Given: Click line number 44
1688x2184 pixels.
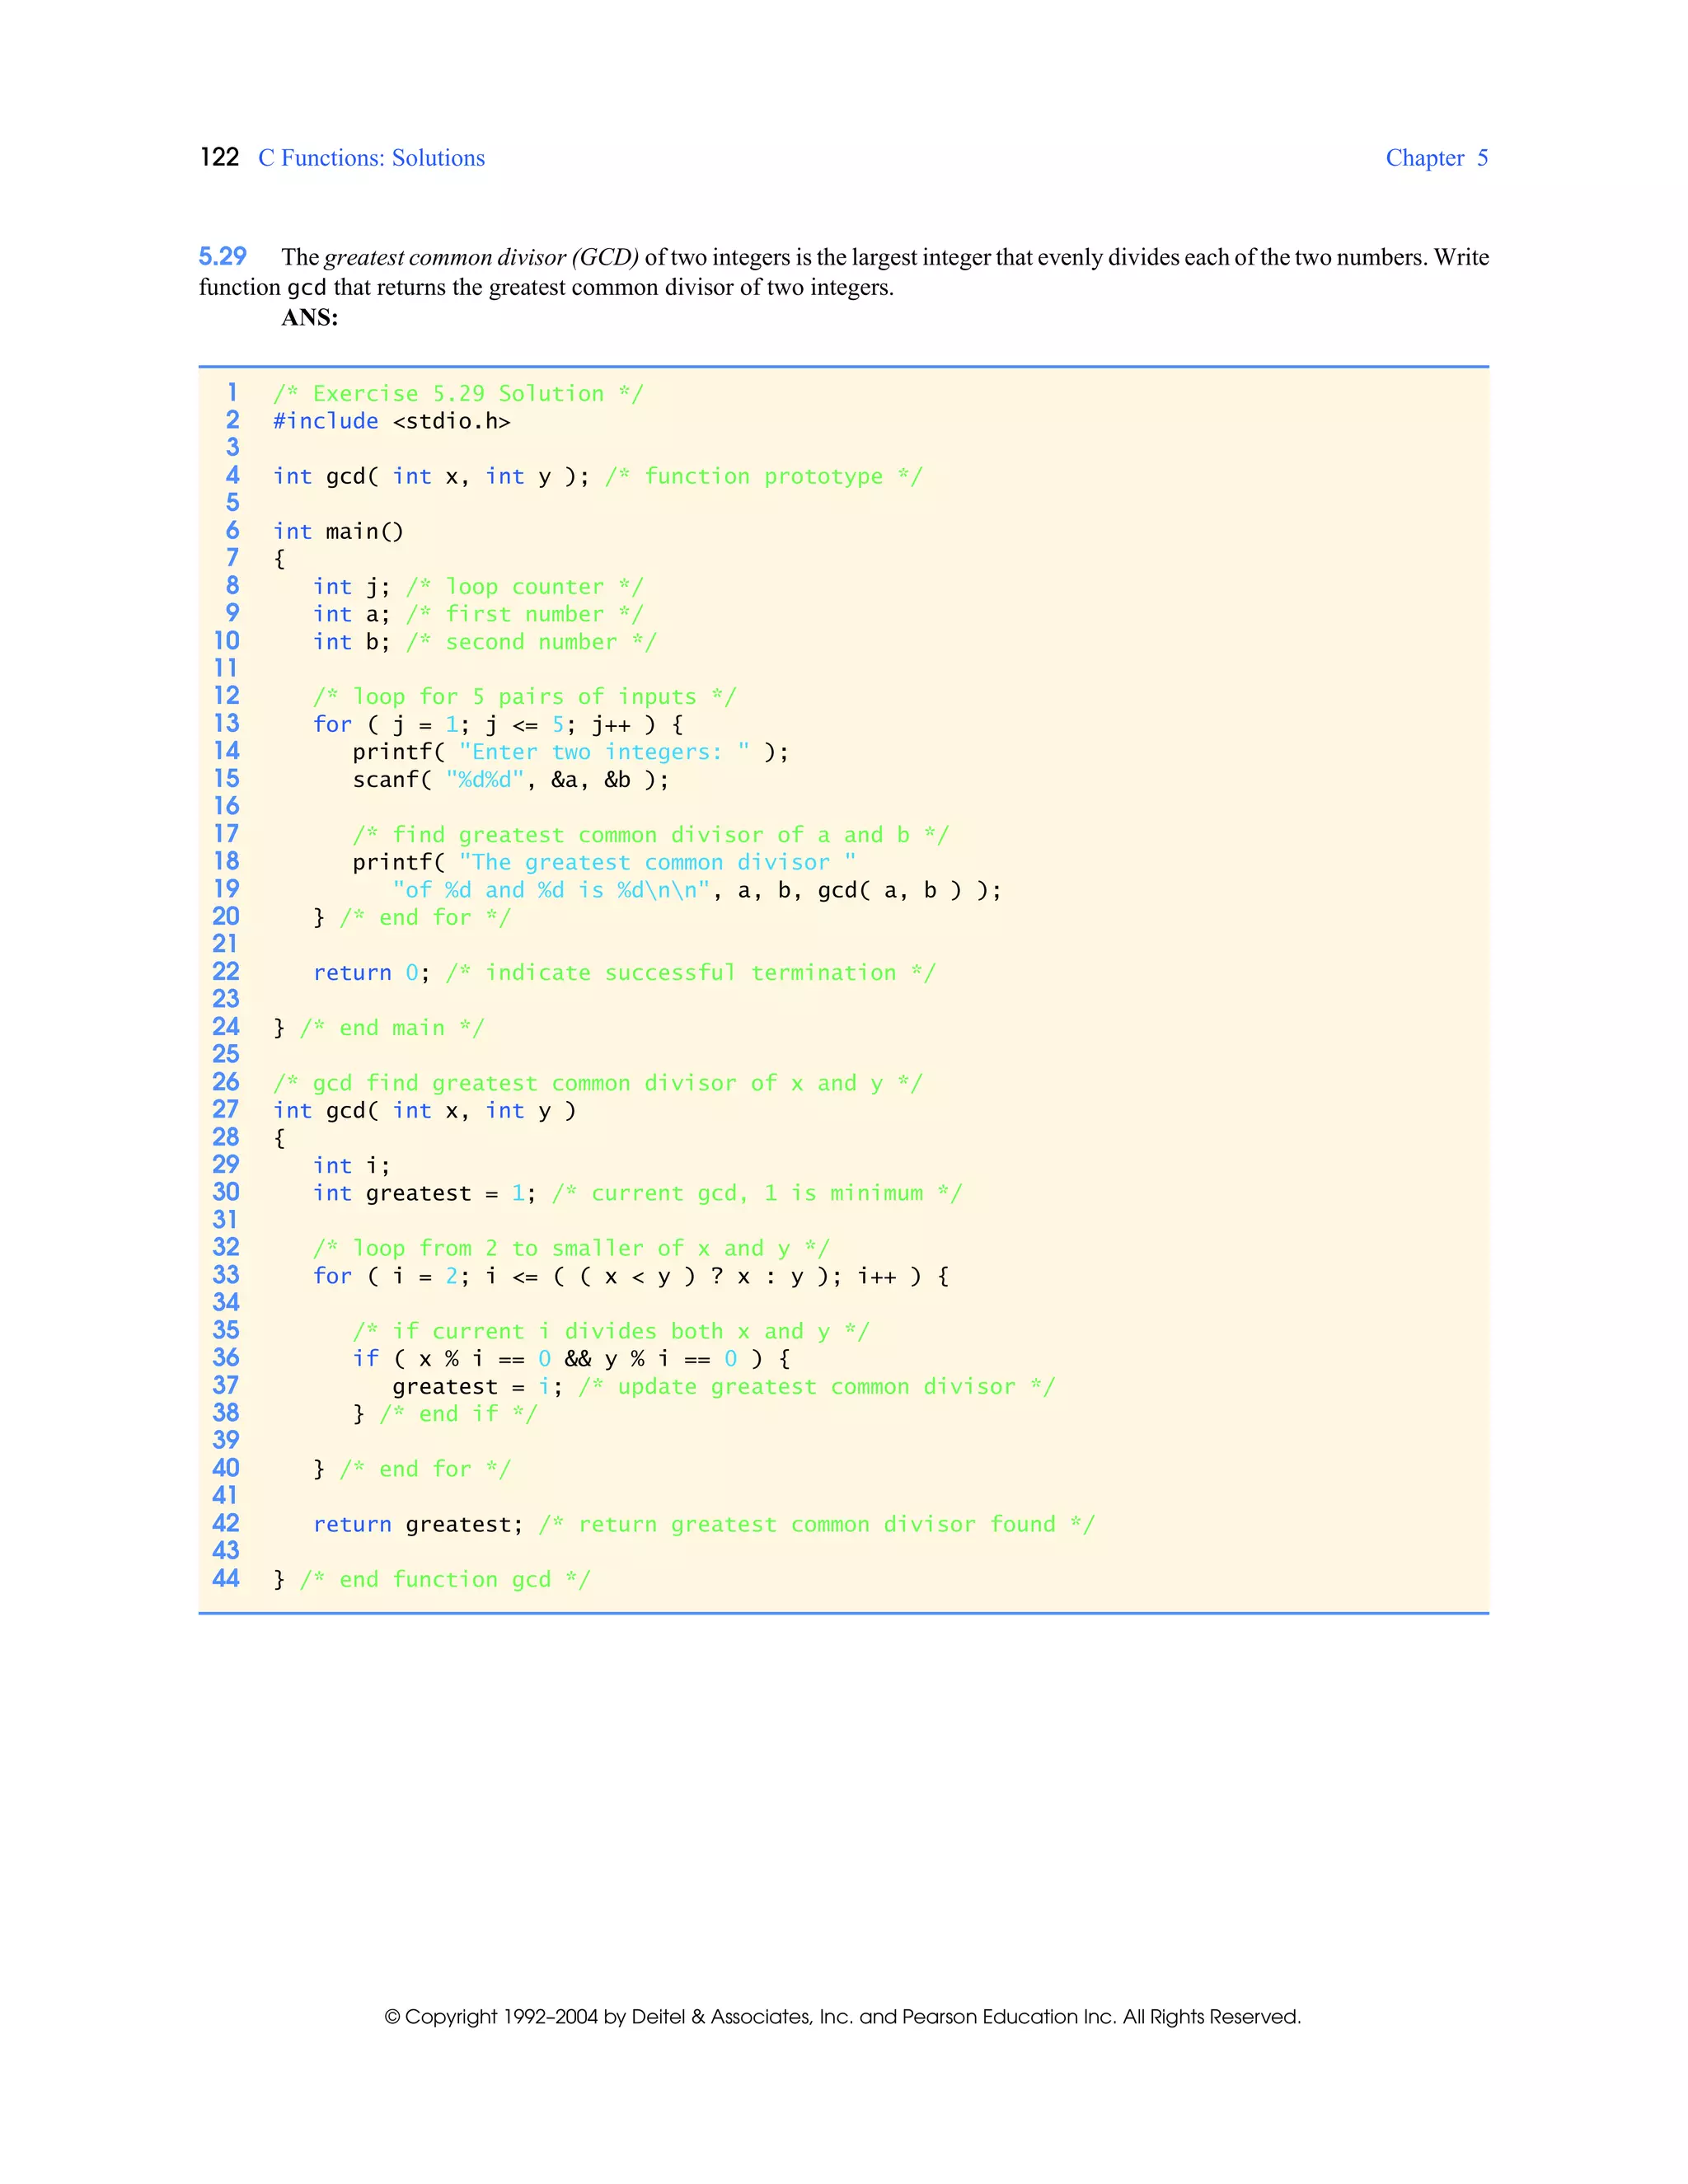Looking at the screenshot, I should point(226,1579).
